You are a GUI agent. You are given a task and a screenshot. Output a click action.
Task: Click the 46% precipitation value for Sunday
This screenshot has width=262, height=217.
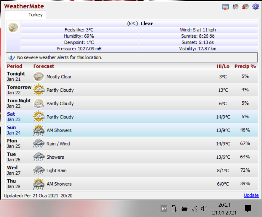click(245, 130)
